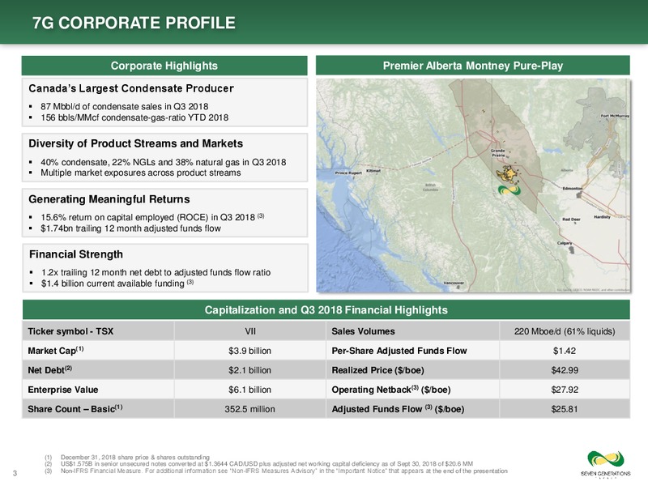This screenshot has width=648, height=486.
Task: Click the Premier Alberta Montney Pure-Play header
Action: 473,66
